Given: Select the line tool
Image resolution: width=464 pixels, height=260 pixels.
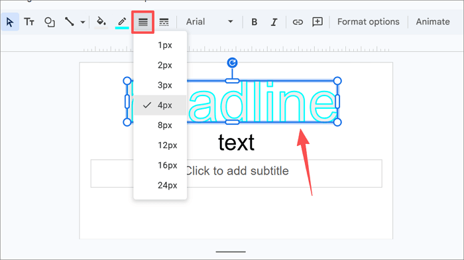Looking at the screenshot, I should (70, 22).
